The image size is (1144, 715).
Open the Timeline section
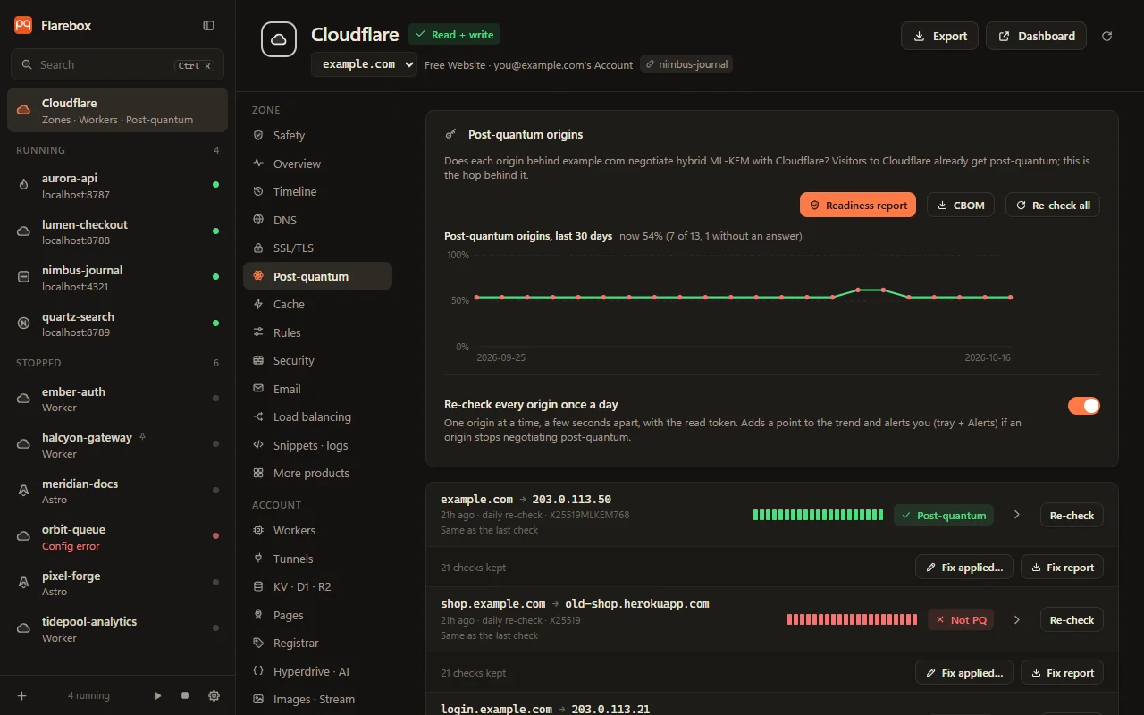click(317, 191)
